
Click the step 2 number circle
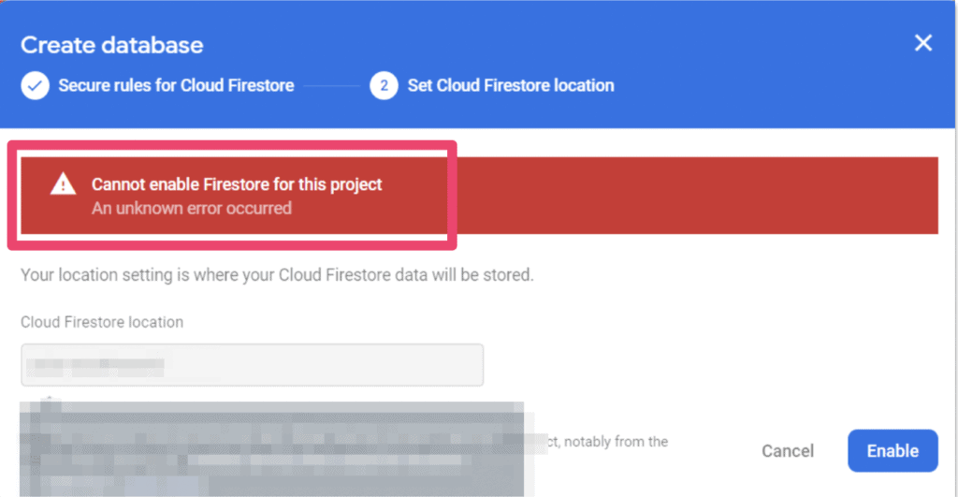click(x=384, y=86)
